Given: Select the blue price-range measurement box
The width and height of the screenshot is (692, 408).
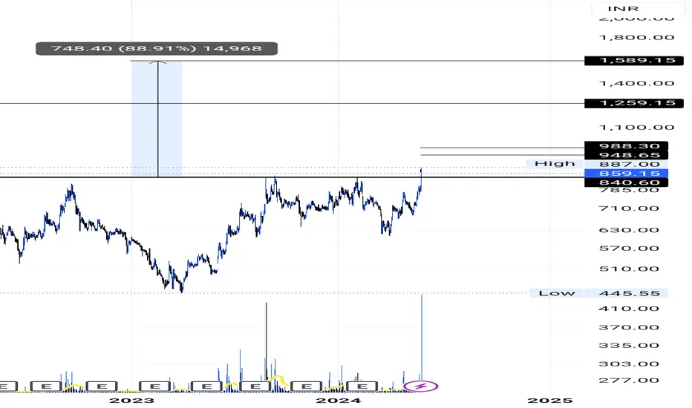Looking at the screenshot, I should (x=157, y=119).
